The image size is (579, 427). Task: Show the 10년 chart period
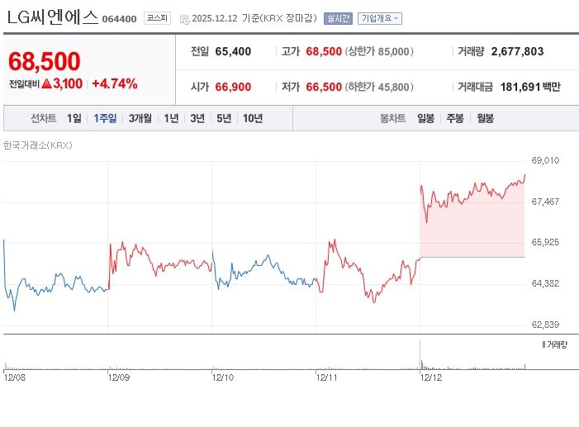(253, 118)
